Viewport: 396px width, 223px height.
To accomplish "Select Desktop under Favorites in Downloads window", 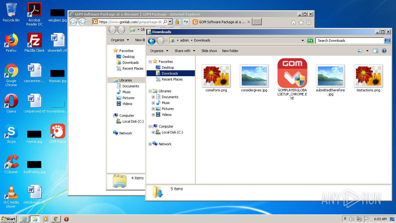I will pyautogui.click(x=168, y=68).
